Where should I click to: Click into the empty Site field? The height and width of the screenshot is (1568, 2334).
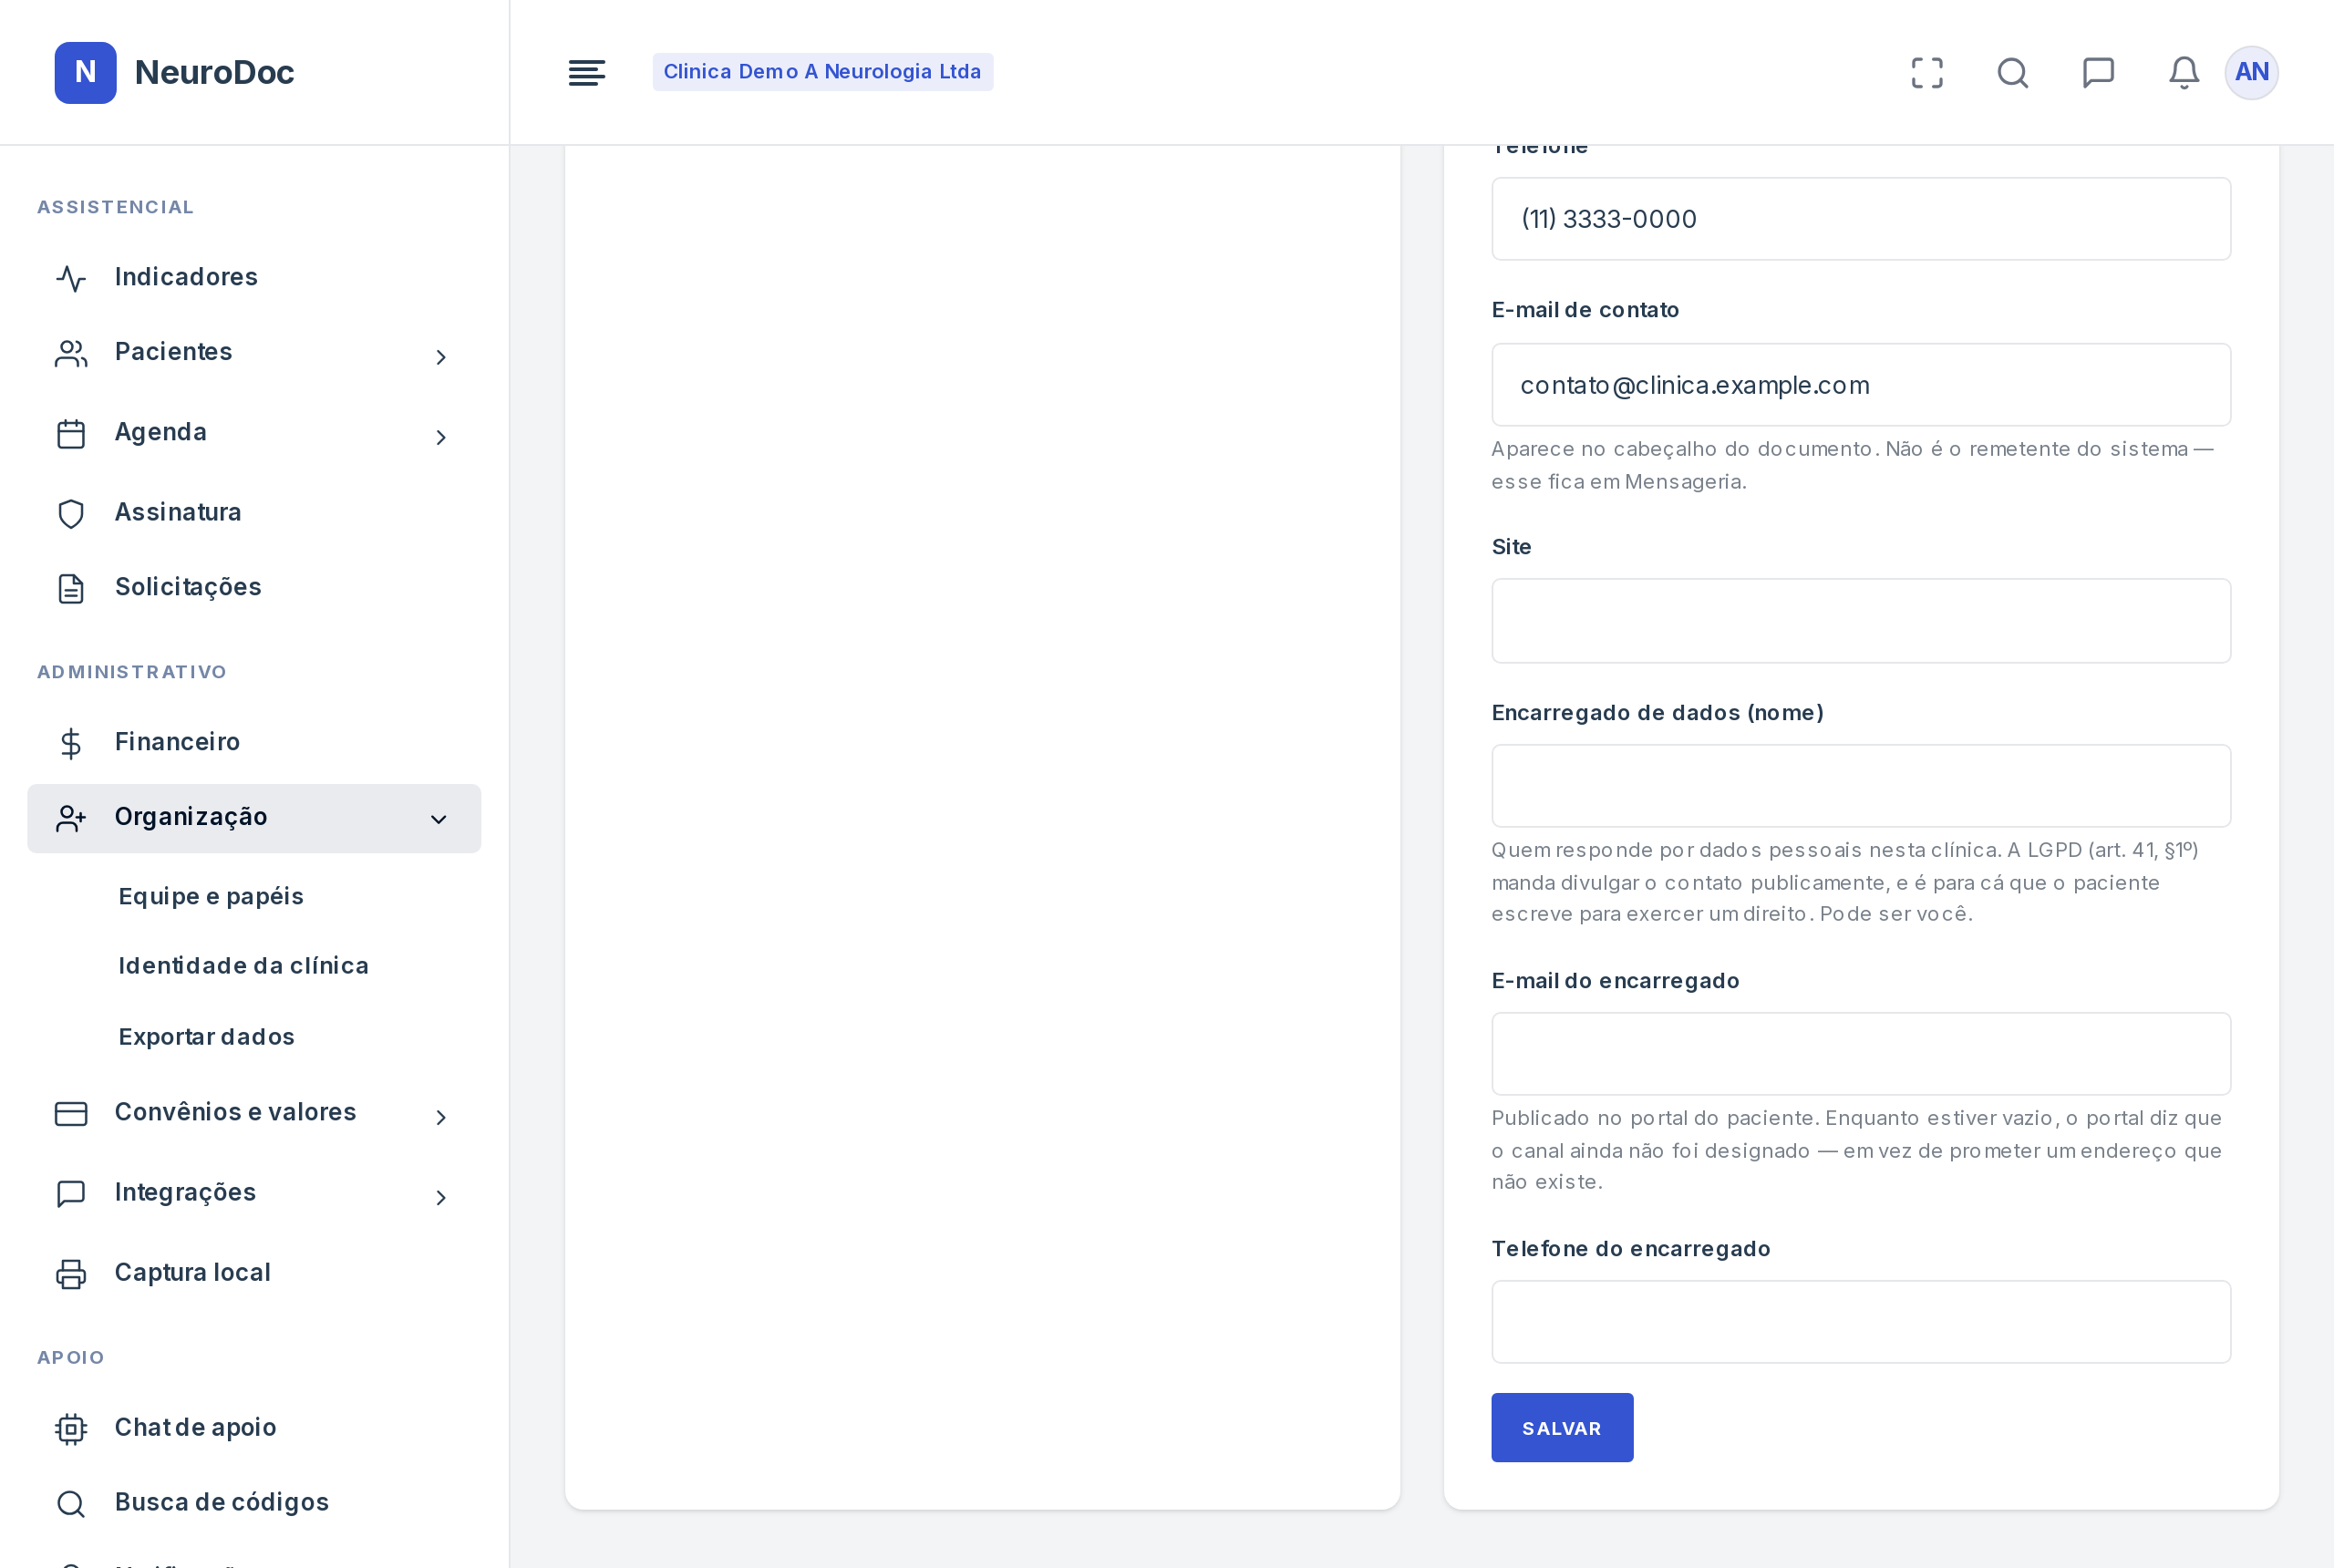pos(1860,620)
